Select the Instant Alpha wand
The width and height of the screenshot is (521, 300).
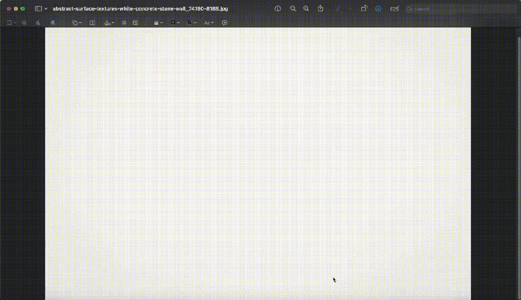point(24,23)
